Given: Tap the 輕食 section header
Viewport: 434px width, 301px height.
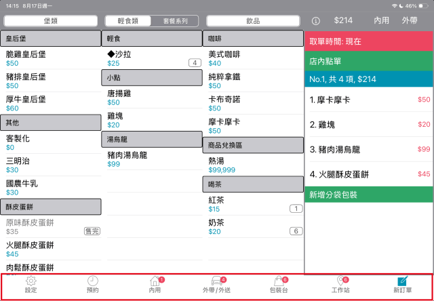Looking at the screenshot, I should [x=152, y=39].
